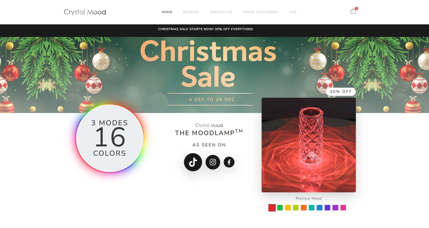Select the green mood color swatch
Screen dimensions: 429x228
click(280, 208)
